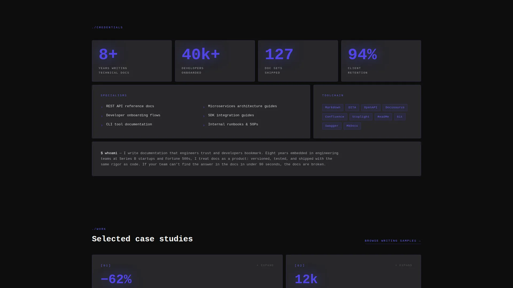
Task: Click "SDK integration guides" item
Action: point(231,115)
